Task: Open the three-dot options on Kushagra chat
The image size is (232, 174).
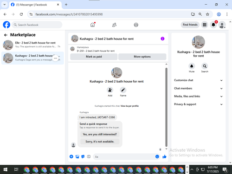Action: pyautogui.click(x=56, y=58)
